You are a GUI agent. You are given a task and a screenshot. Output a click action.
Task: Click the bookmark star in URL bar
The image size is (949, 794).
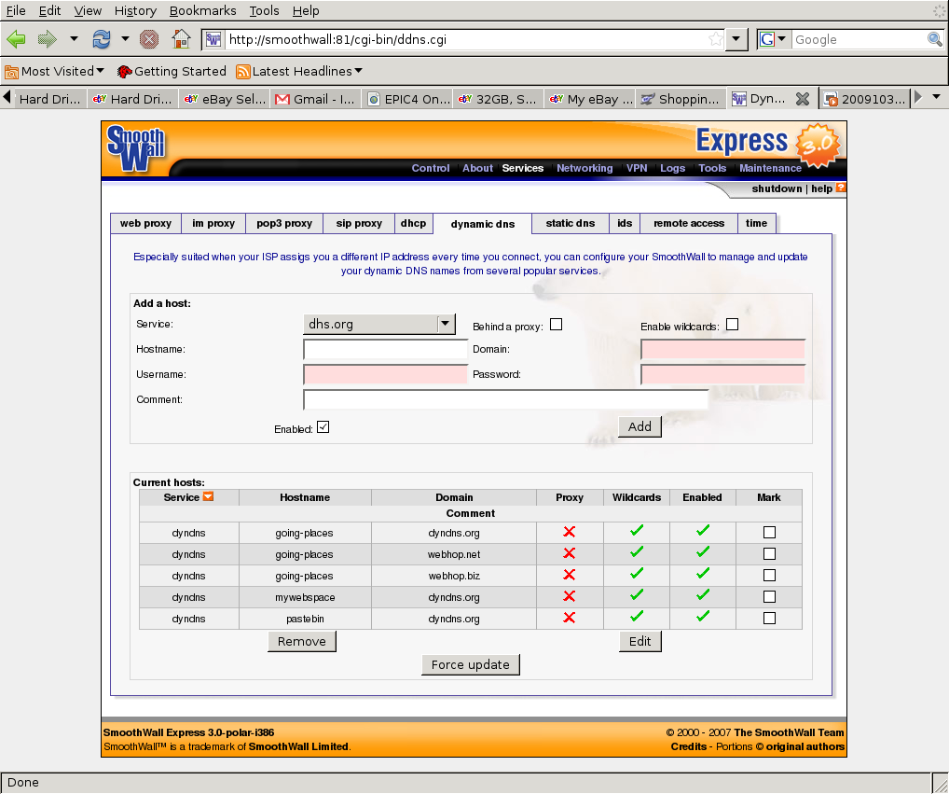click(715, 39)
